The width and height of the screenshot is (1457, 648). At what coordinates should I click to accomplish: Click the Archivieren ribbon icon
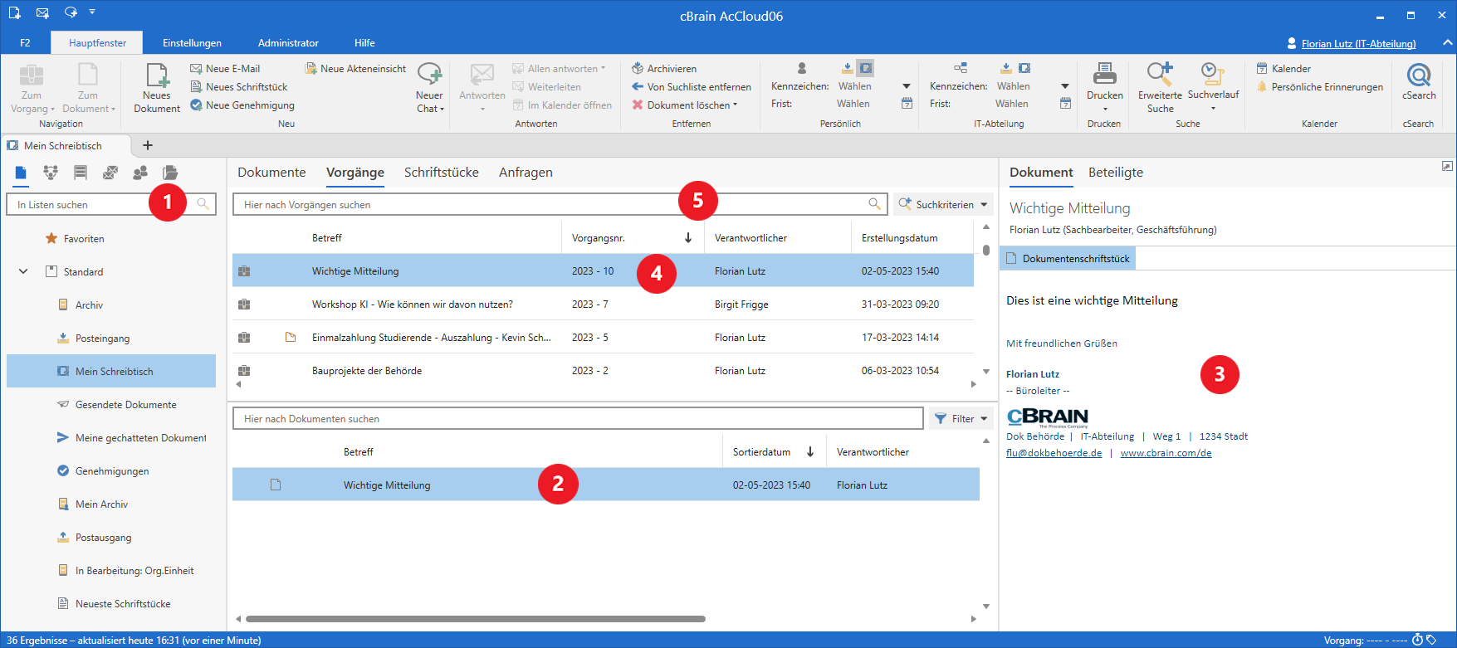point(638,69)
